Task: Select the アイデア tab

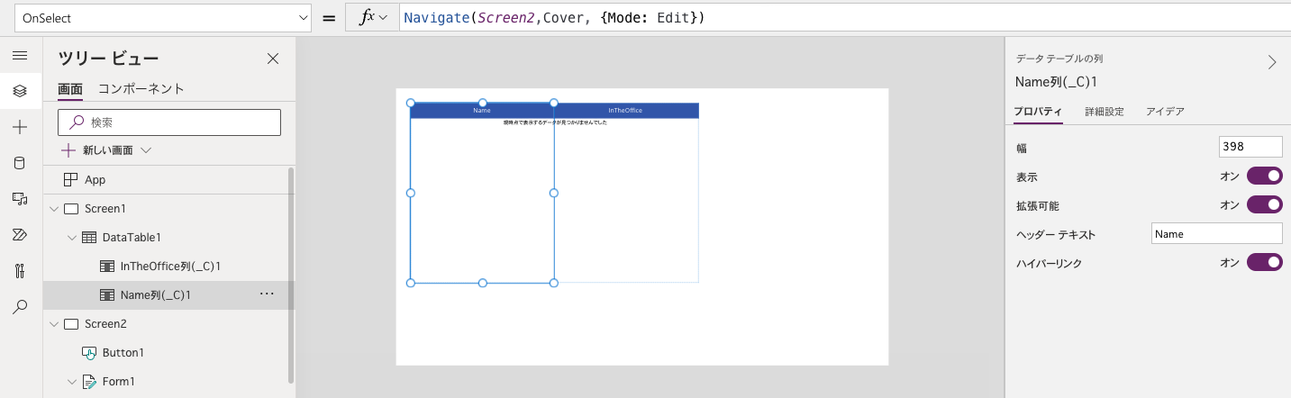Action: (x=1165, y=112)
